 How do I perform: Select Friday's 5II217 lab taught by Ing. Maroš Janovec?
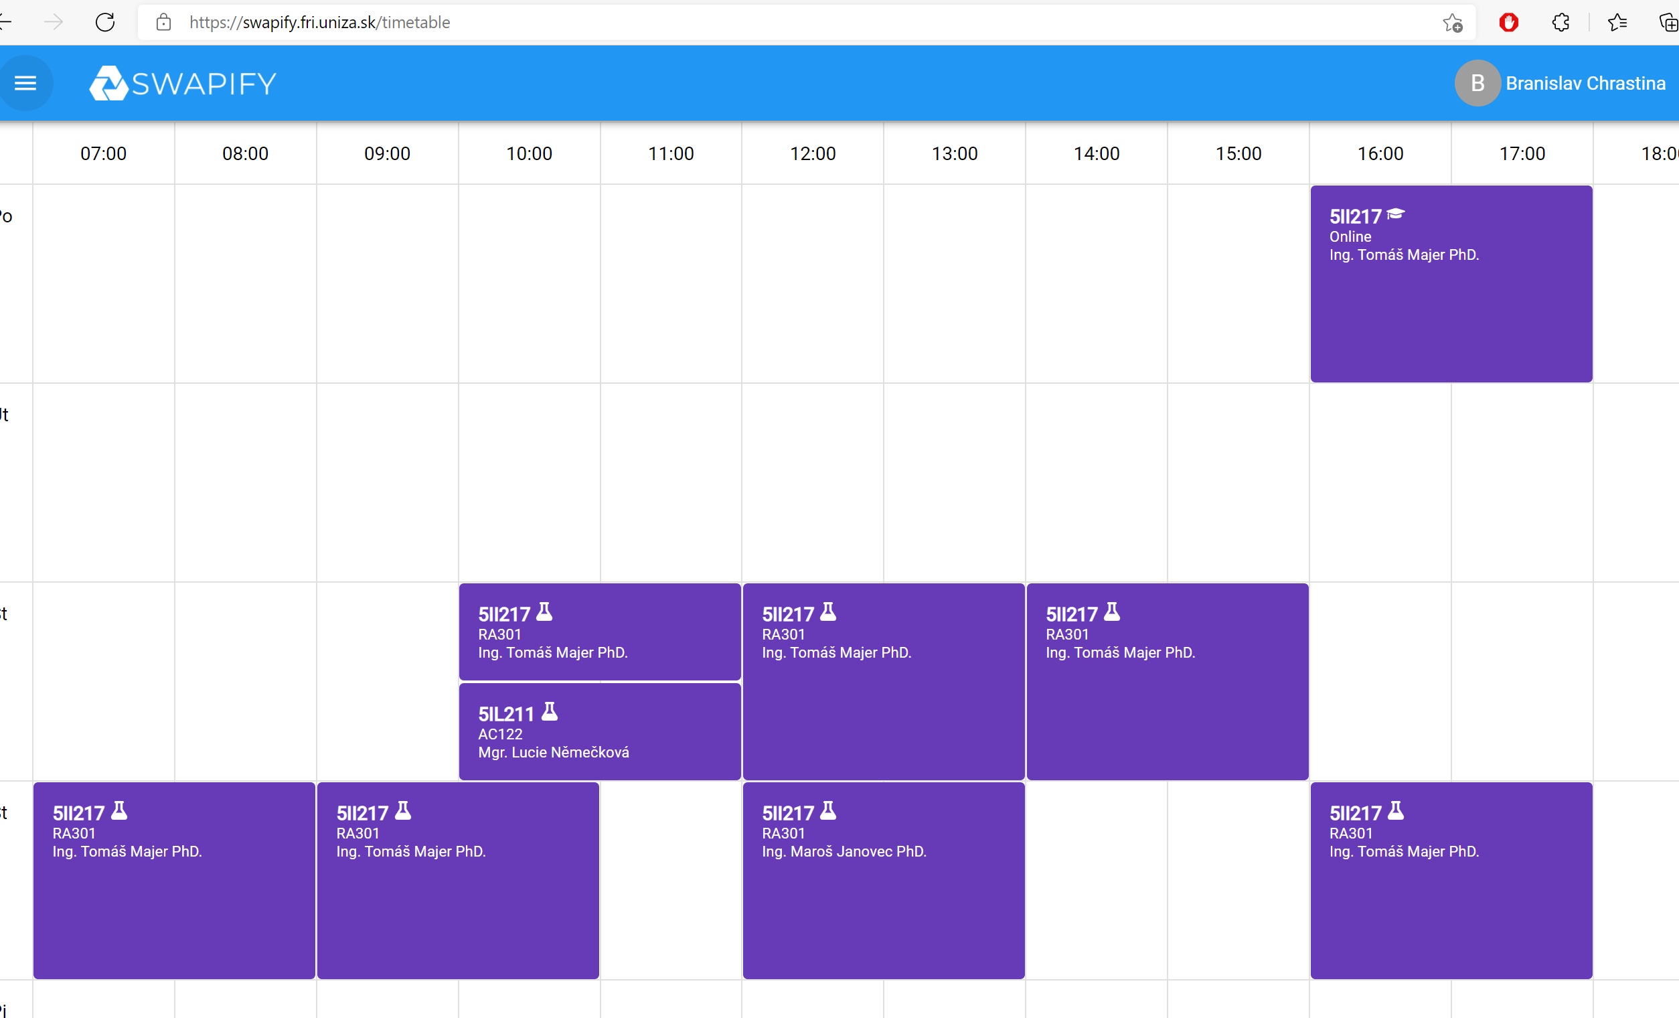(882, 879)
